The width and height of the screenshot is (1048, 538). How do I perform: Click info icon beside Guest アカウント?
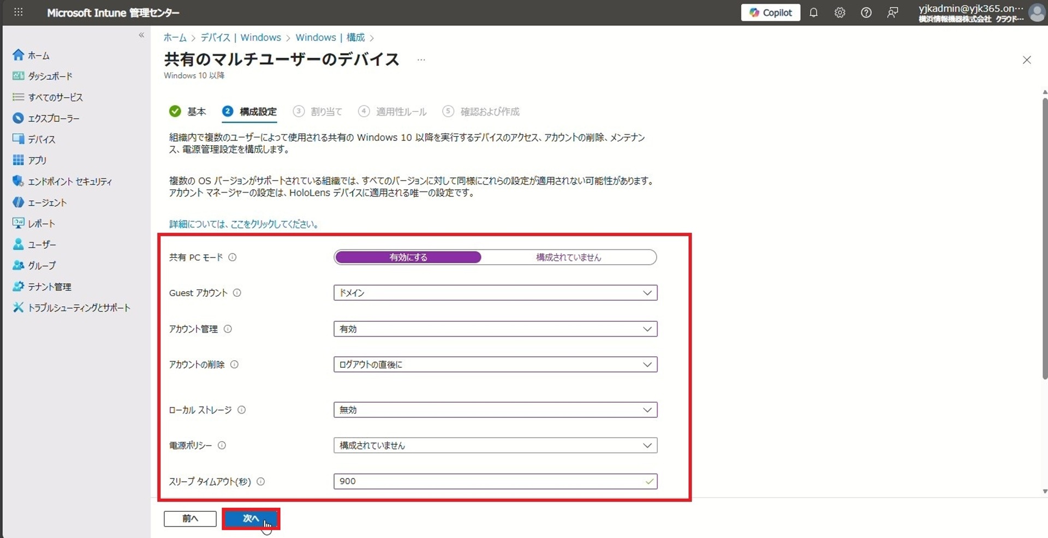tap(237, 293)
